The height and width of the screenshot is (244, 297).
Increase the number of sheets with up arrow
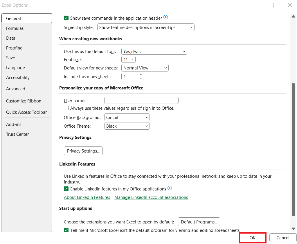141,75
